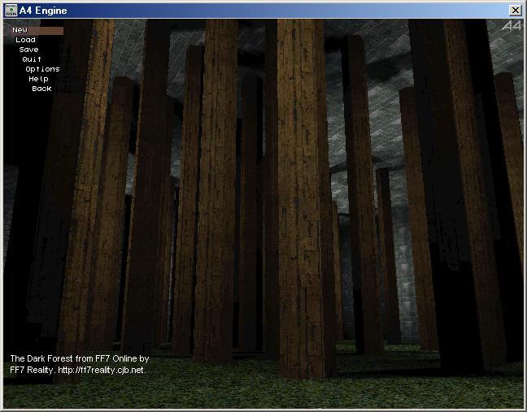Screen dimensions: 527x412
Task: Click the highlight bar beside New
Action: tap(46, 30)
